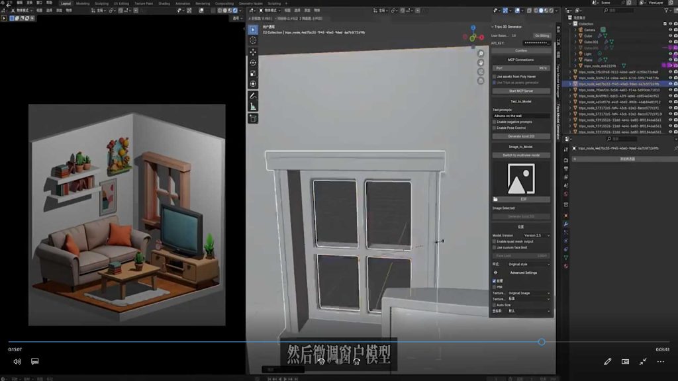678x381 pixels.
Task: Check Enable quad mesh output
Action: click(494, 241)
